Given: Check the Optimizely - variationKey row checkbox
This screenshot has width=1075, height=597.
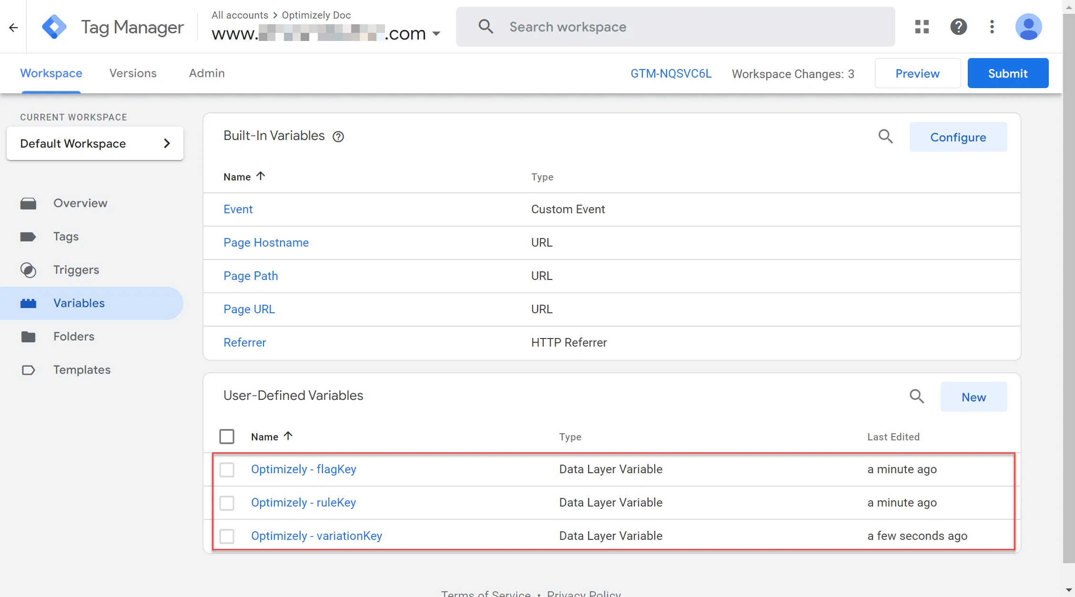Looking at the screenshot, I should 227,536.
